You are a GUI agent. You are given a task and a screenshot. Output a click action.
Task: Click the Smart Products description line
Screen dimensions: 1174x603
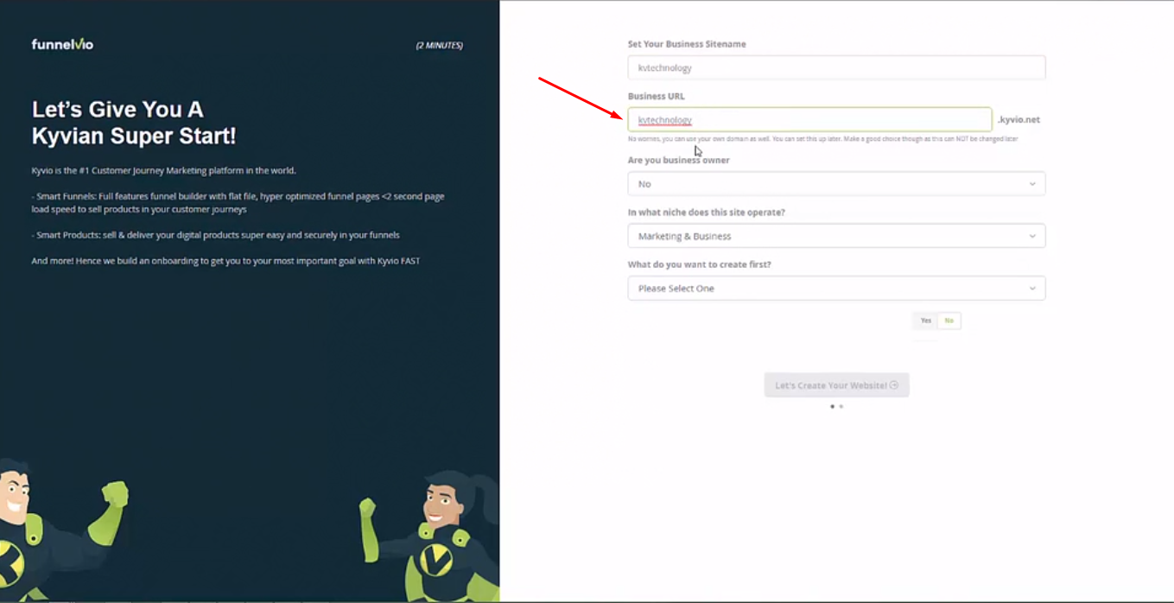215,235
